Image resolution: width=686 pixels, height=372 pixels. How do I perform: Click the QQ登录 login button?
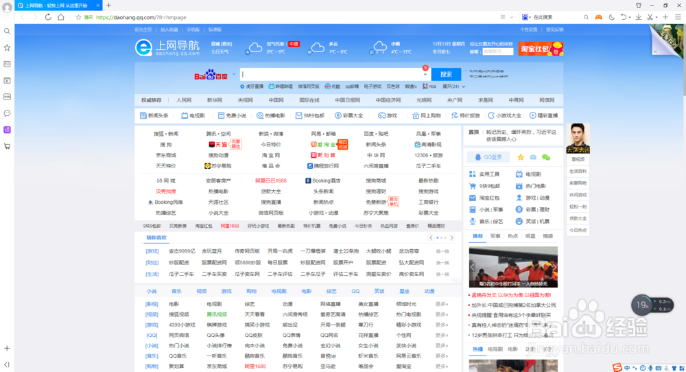click(x=488, y=157)
